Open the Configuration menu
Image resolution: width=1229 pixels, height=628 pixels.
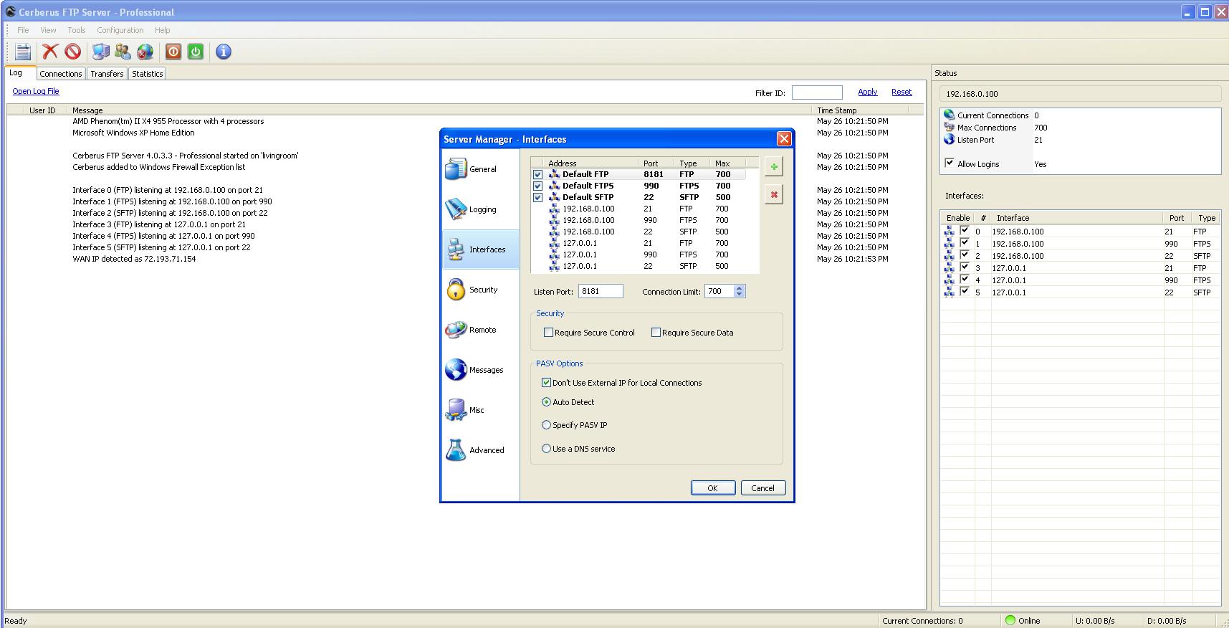pyautogui.click(x=120, y=30)
